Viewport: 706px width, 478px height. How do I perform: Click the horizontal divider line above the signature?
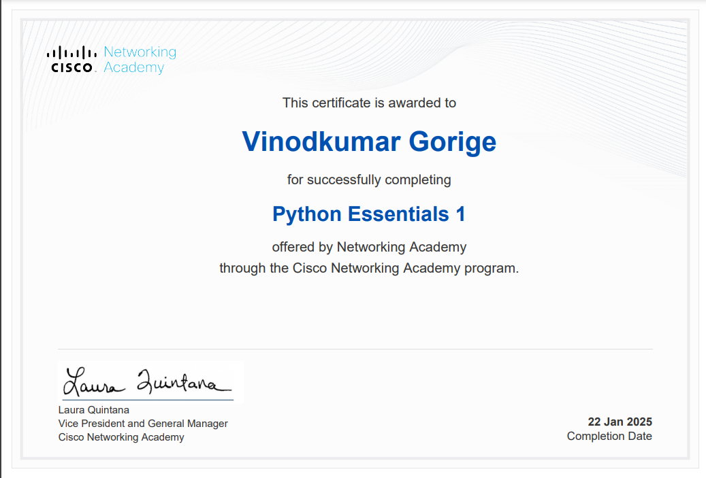pyautogui.click(x=354, y=349)
